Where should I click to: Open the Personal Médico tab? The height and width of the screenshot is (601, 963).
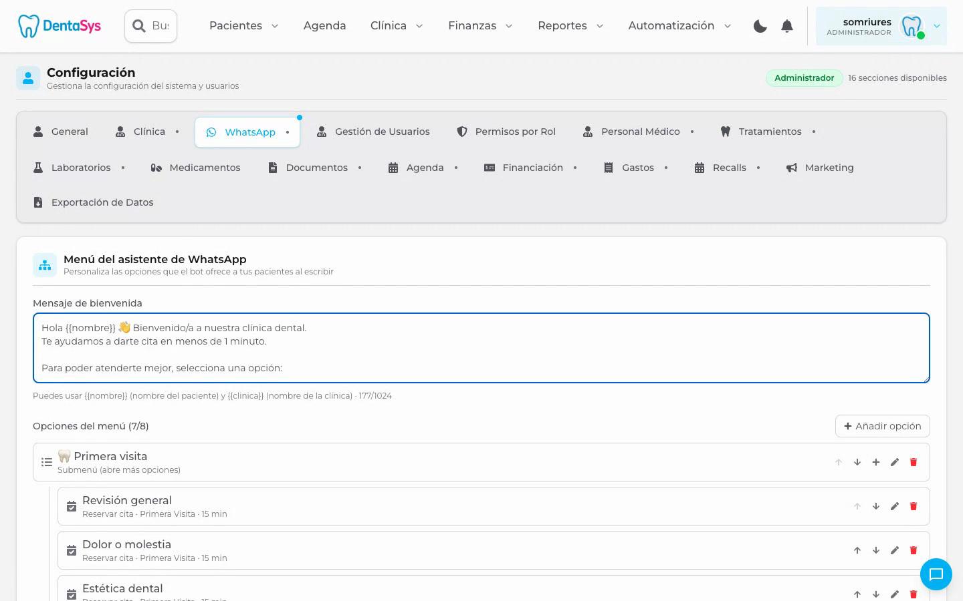(x=639, y=132)
